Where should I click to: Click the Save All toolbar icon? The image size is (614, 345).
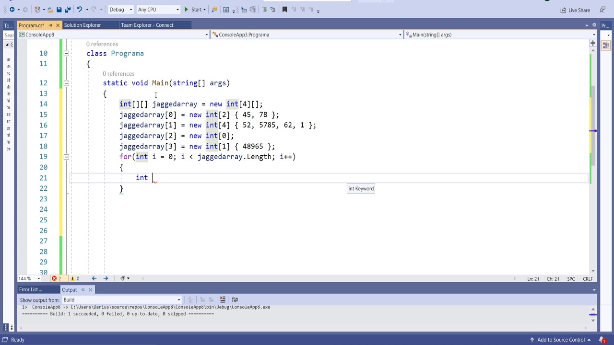(x=68, y=10)
